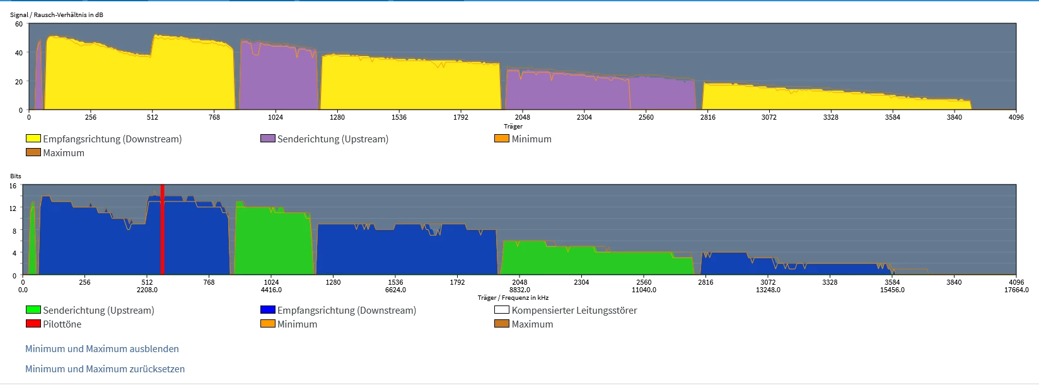Click the orange Minimum swatch under the Bits chart

click(x=267, y=324)
